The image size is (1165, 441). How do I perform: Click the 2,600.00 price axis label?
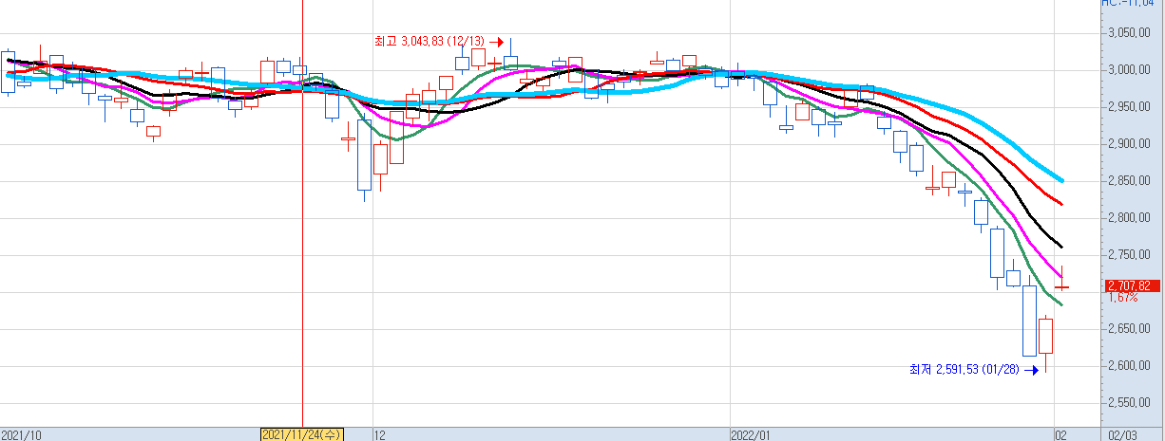pos(1130,366)
